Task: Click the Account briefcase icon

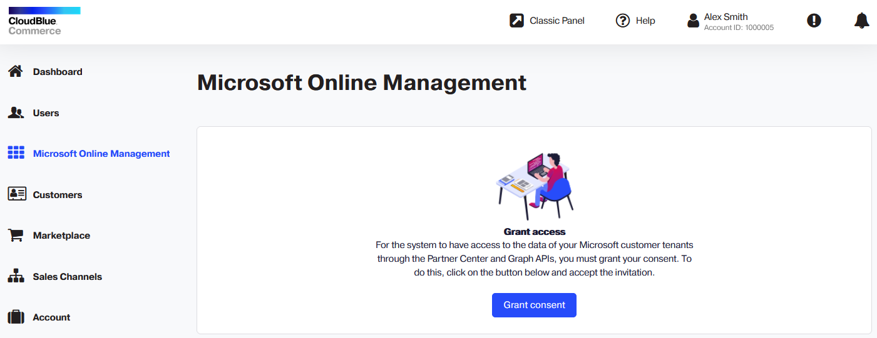Action: 16,317
